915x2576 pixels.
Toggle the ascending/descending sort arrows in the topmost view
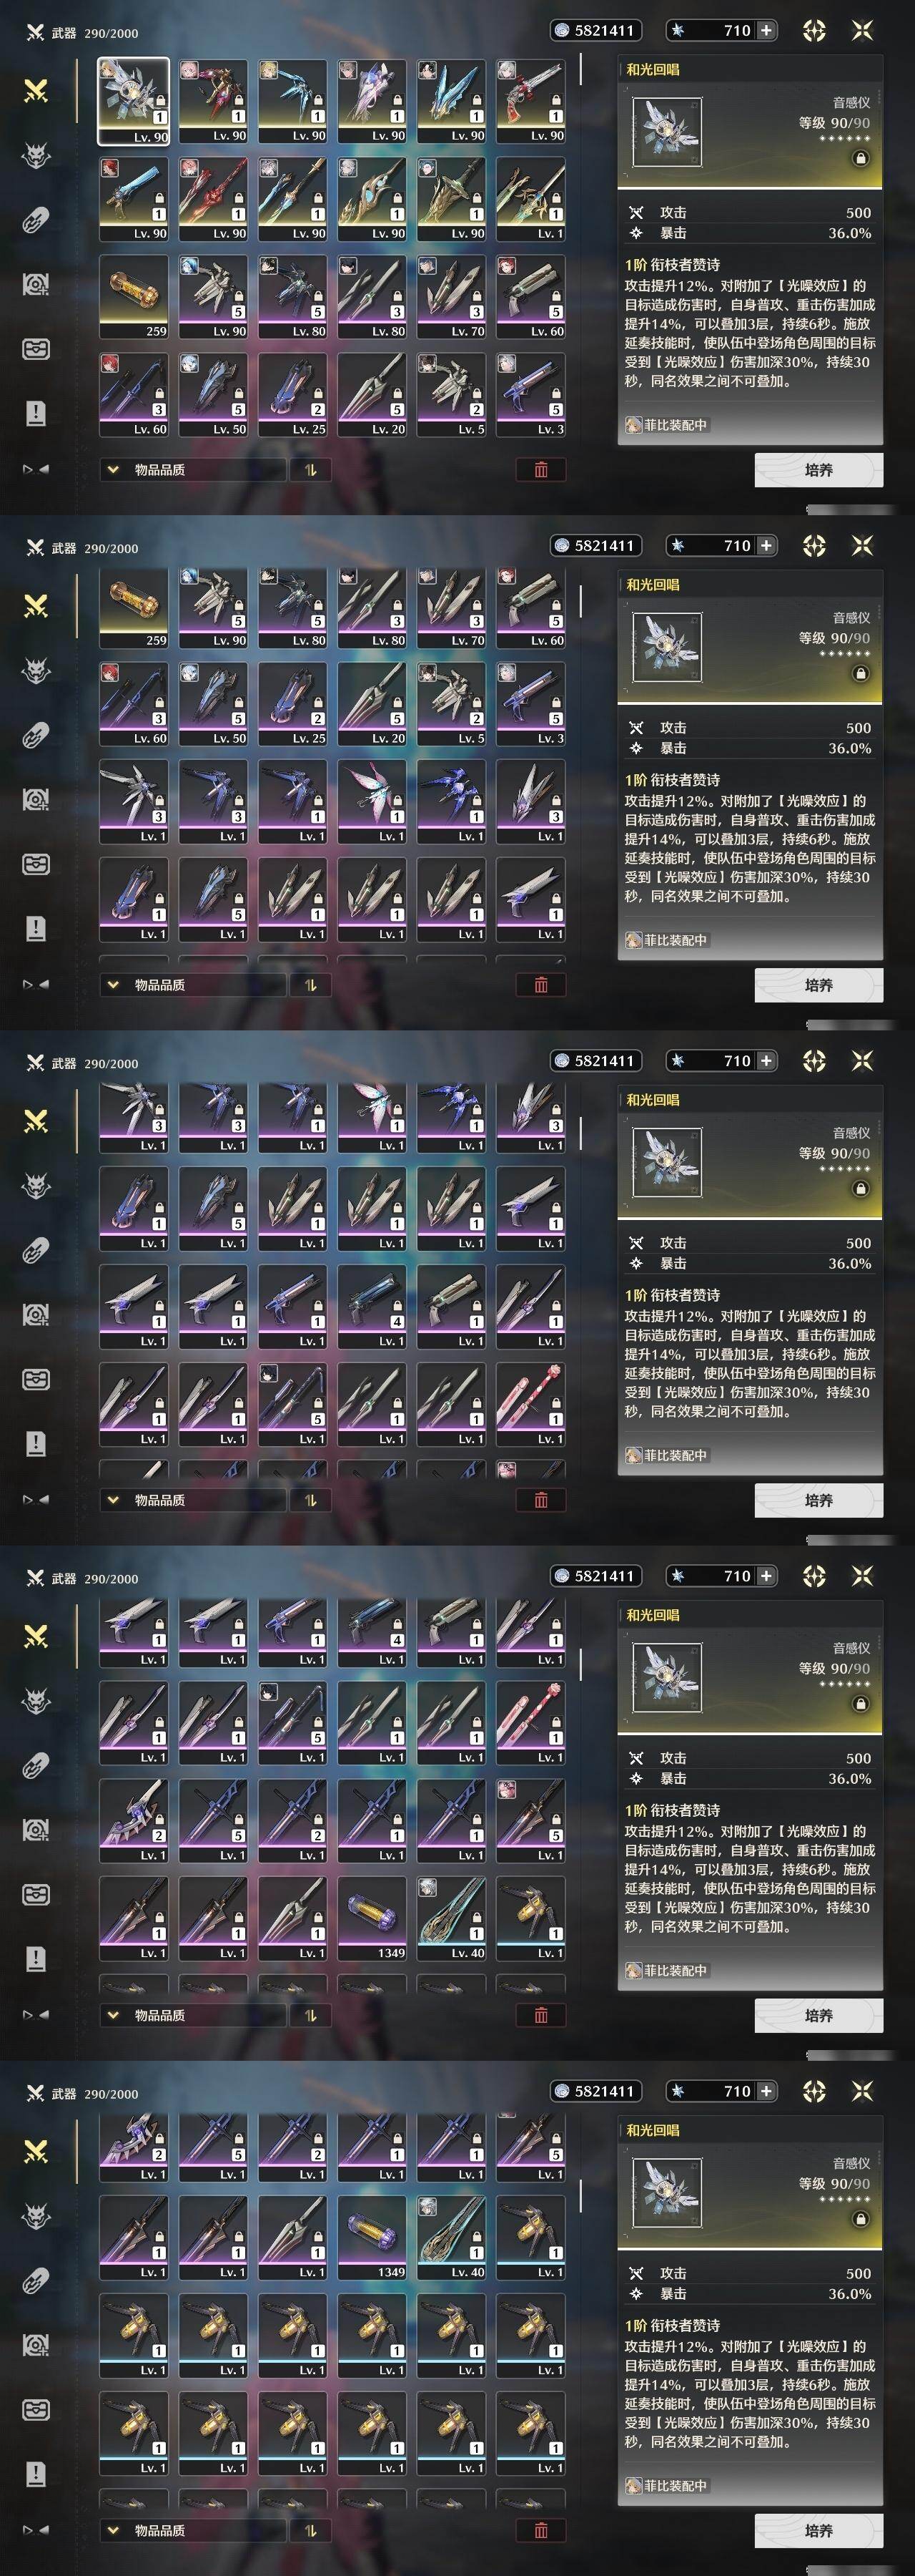pos(311,469)
